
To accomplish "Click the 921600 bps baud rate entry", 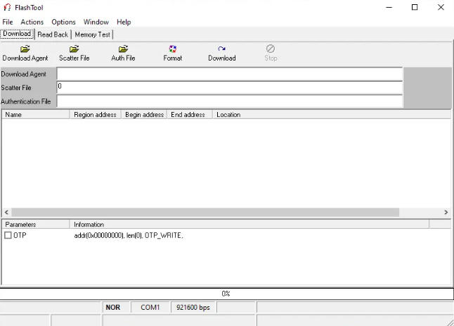I will click(193, 307).
